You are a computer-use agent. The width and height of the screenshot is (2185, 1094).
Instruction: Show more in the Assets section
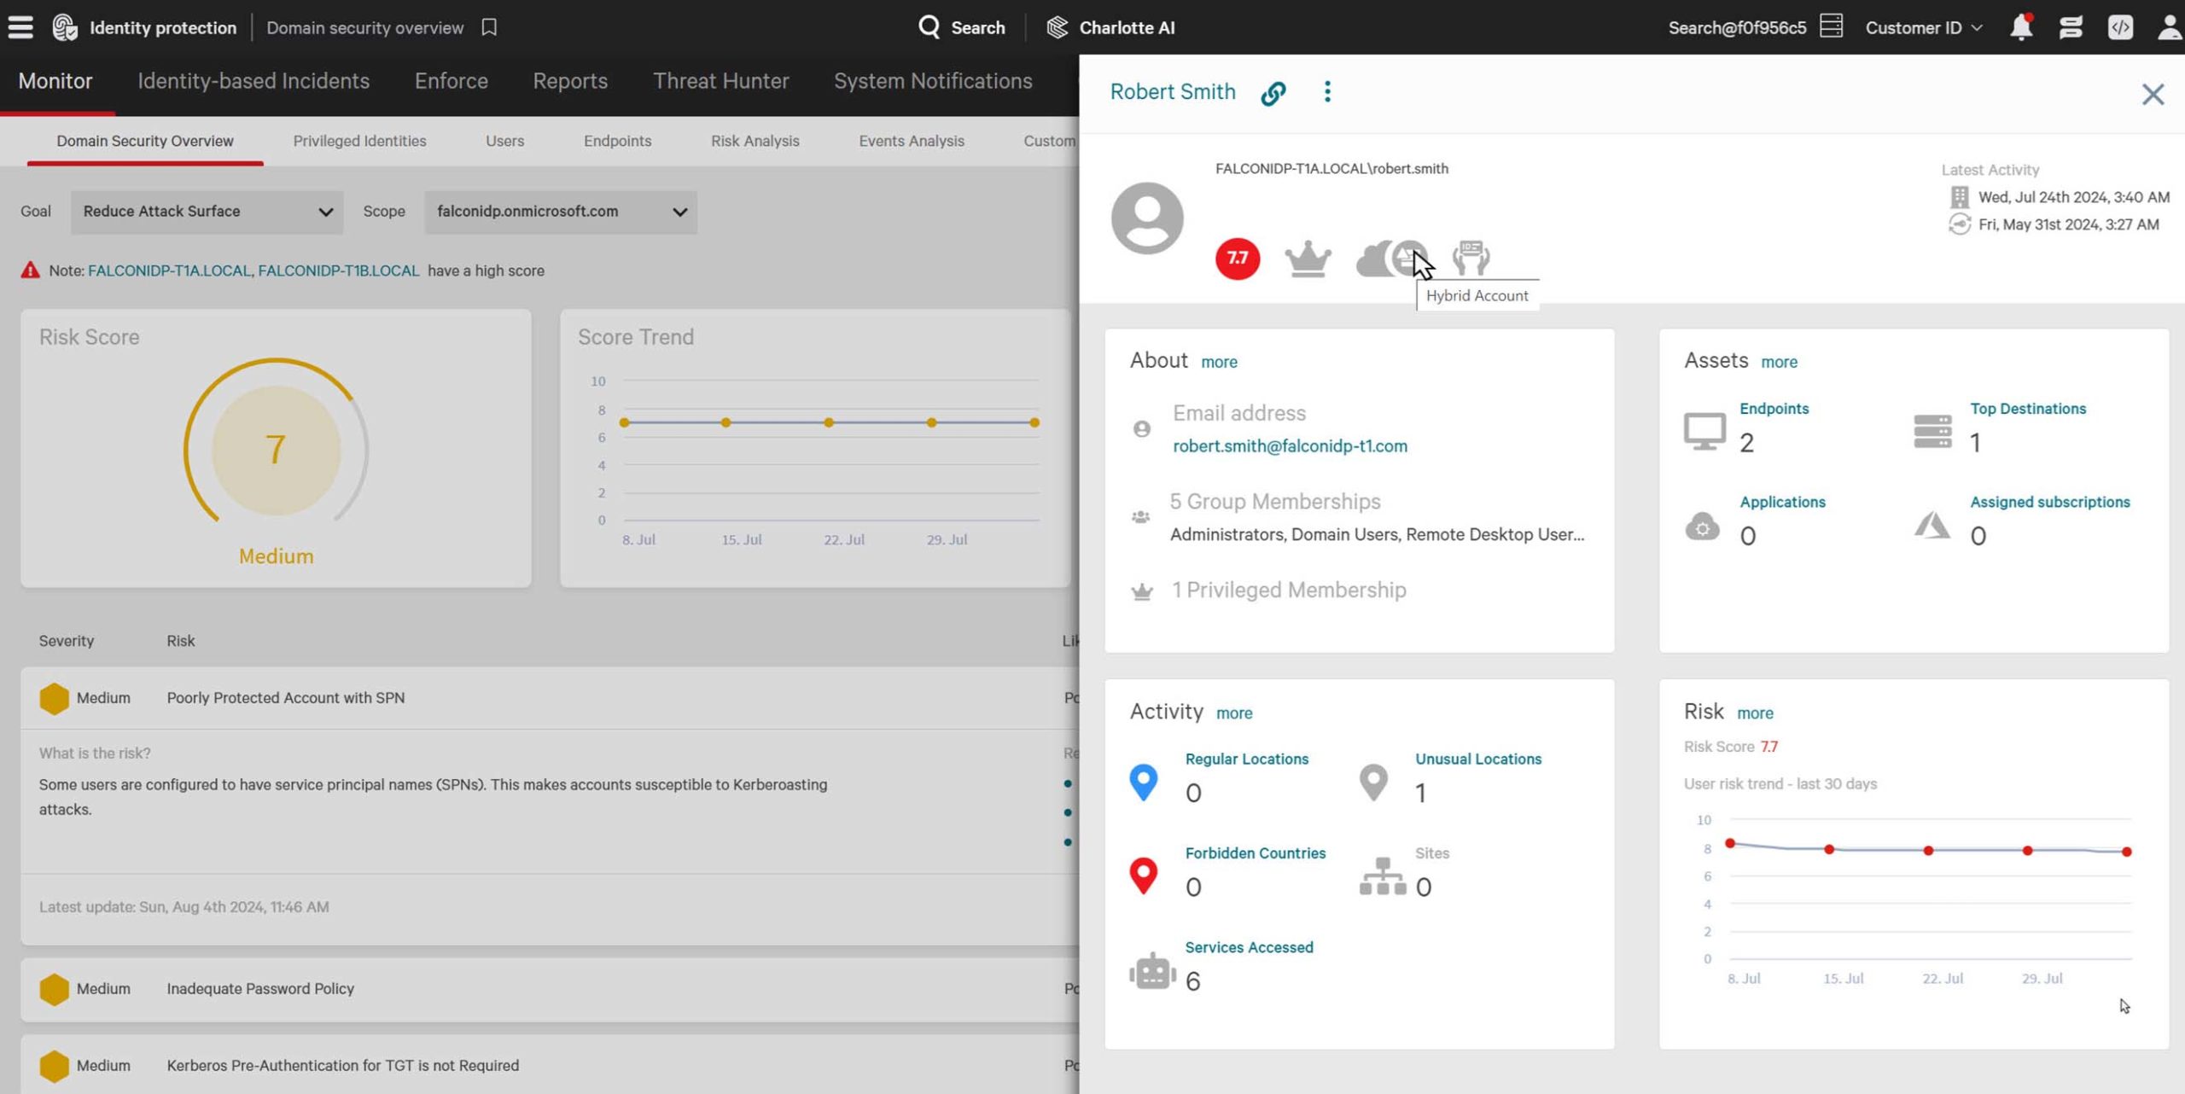coord(1779,362)
